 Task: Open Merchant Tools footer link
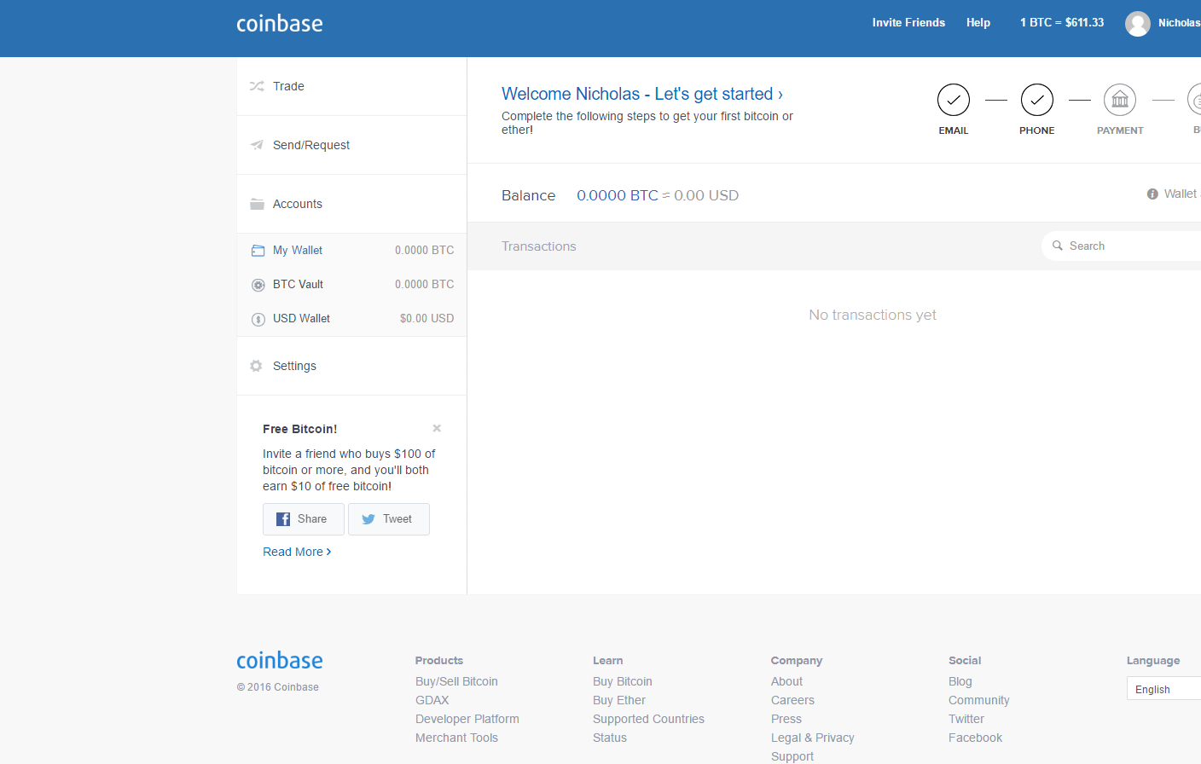point(456,738)
